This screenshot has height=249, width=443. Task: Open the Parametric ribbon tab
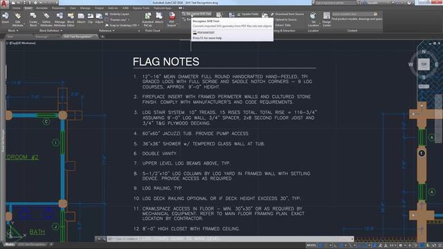pyautogui.click(x=58, y=8)
